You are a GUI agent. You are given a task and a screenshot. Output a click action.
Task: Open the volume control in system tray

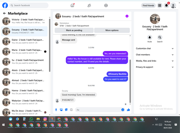point(156,125)
